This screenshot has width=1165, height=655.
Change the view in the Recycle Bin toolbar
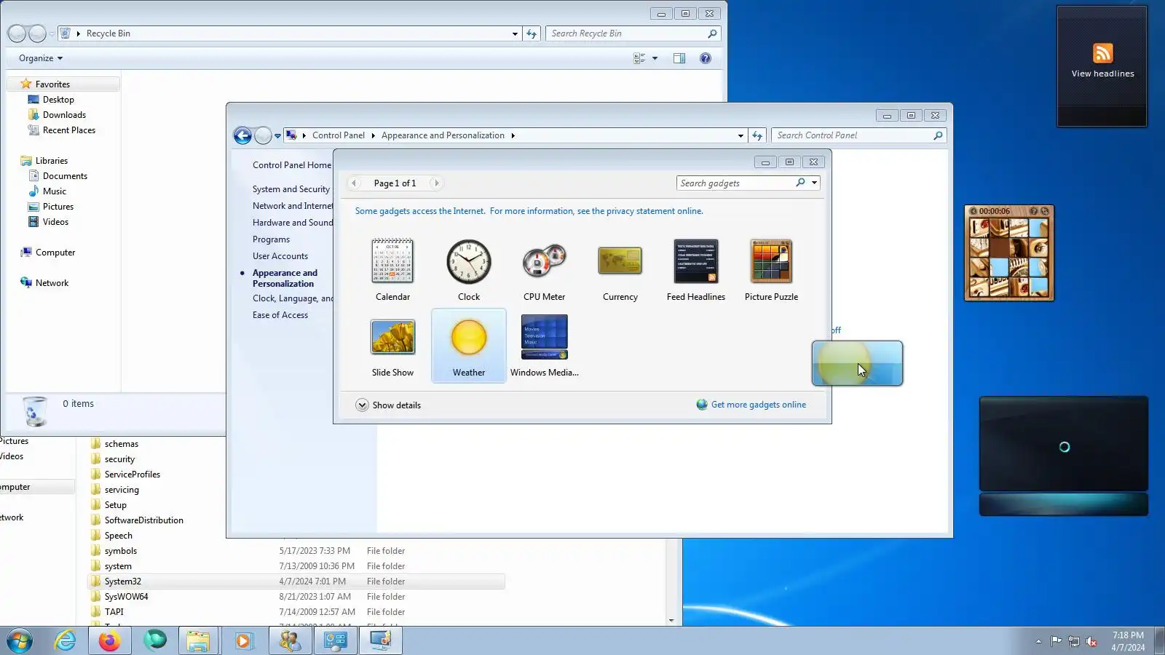point(639,58)
